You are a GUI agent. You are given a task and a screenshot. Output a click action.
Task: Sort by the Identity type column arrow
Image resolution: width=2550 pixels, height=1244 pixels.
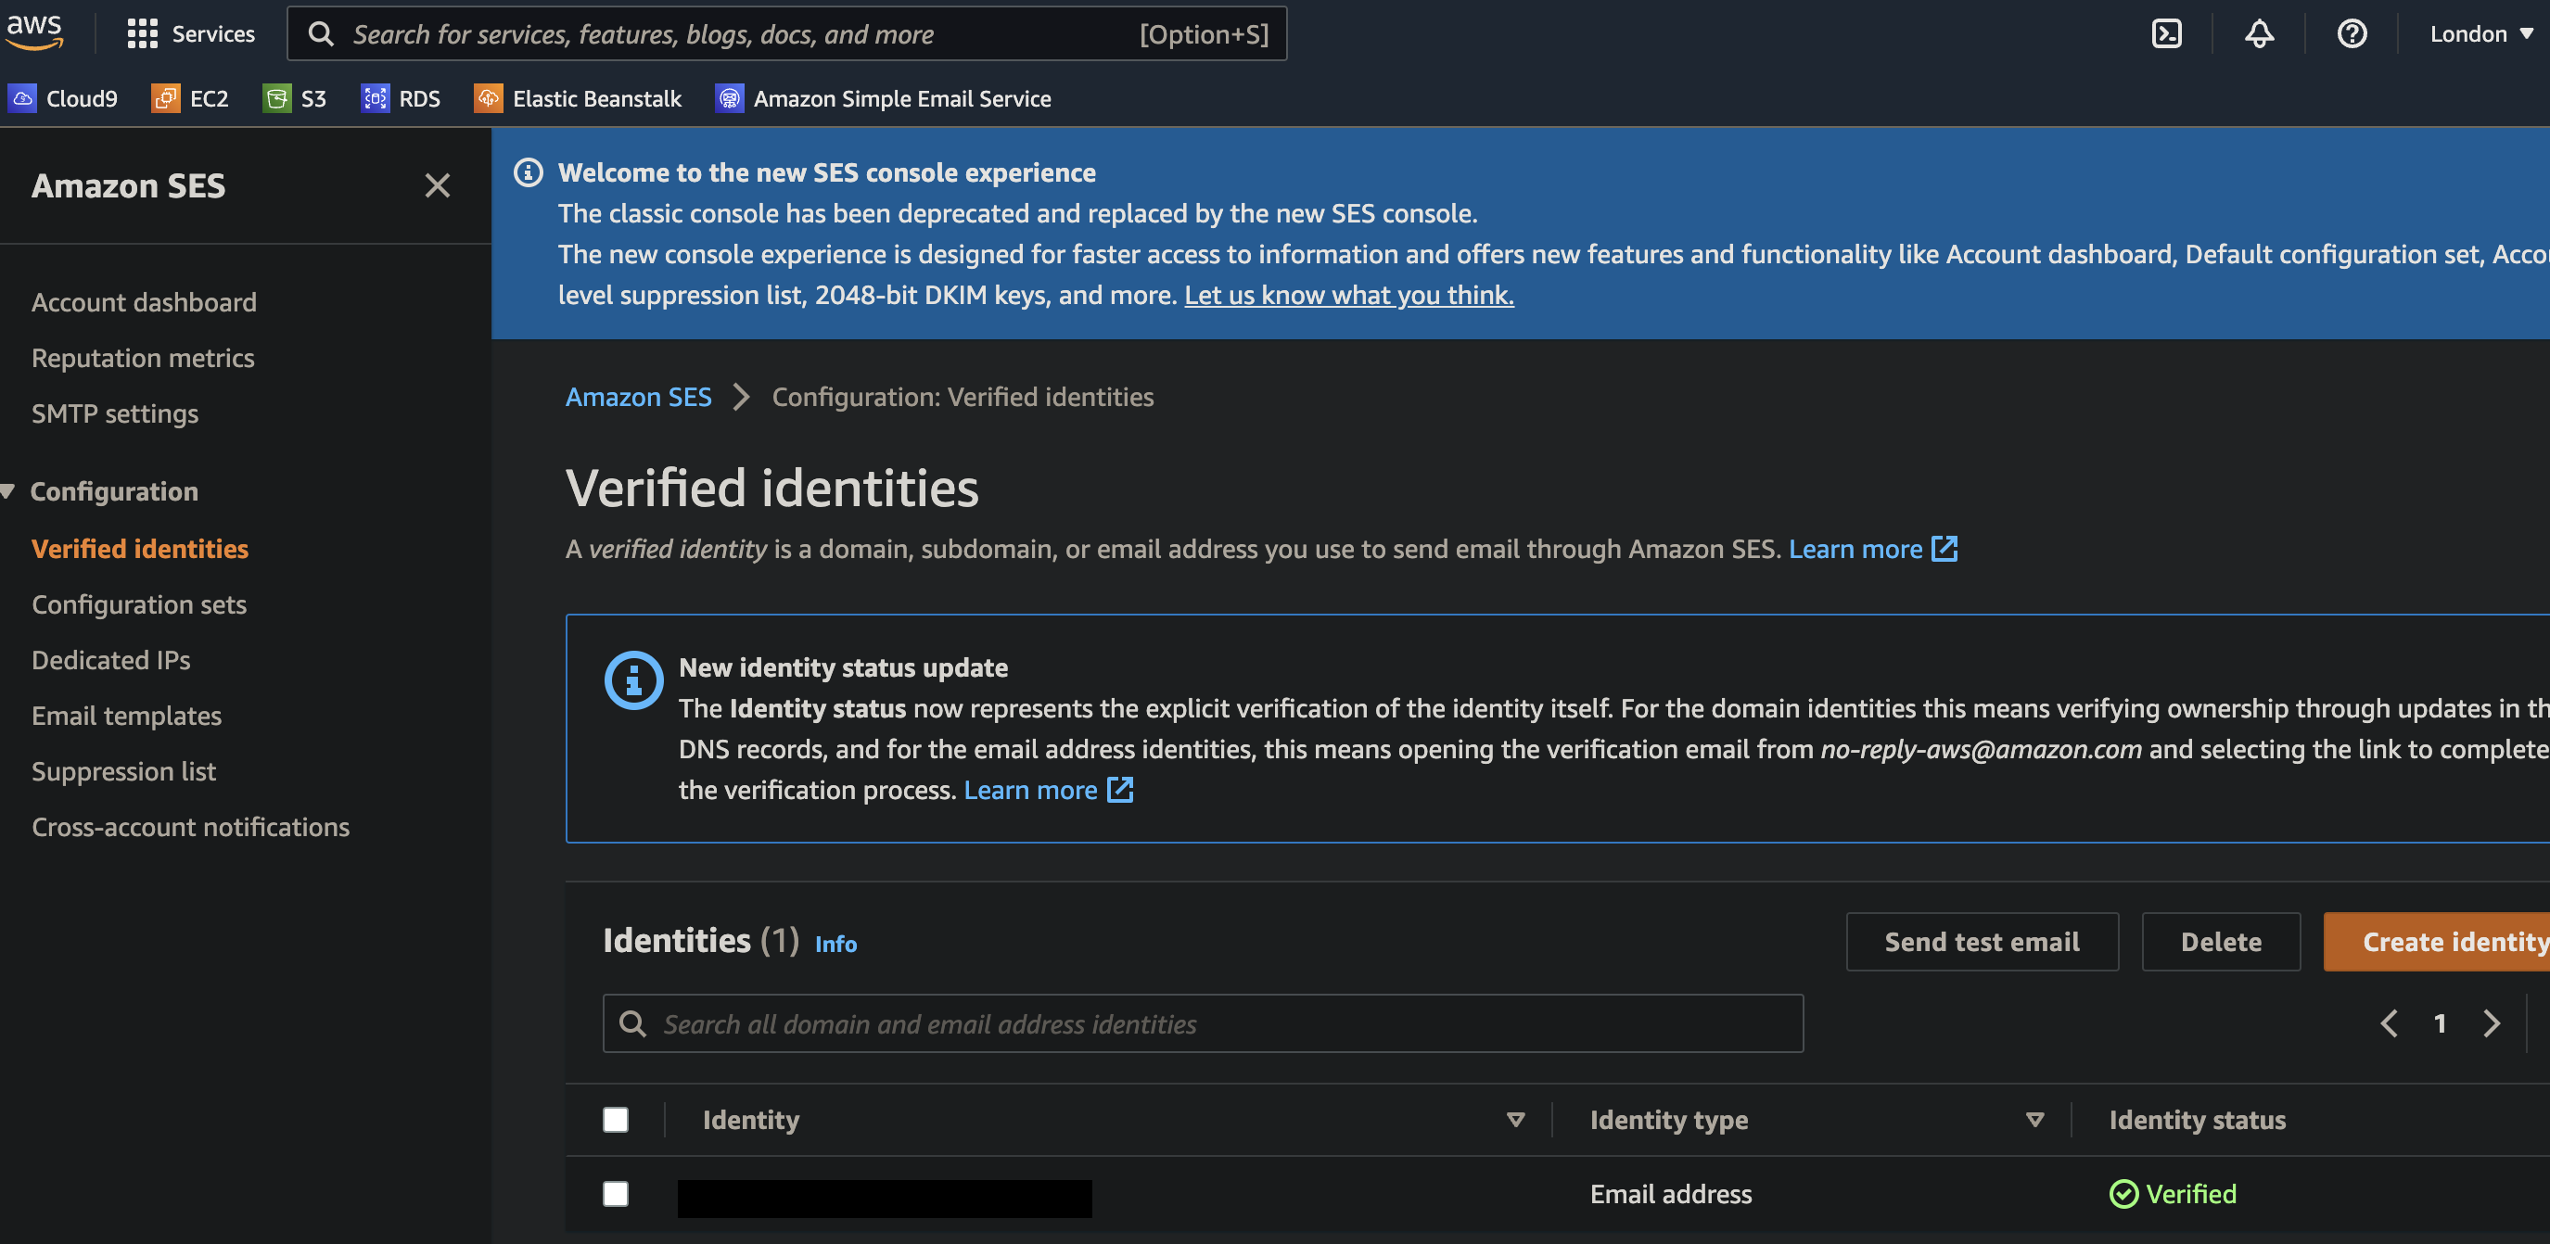click(x=2034, y=1119)
